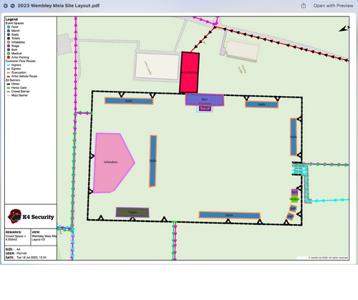Image resolution: width=358 pixels, height=300 pixels.
Task: Click the 'SIZE:' A4 row
Action: click(13, 249)
